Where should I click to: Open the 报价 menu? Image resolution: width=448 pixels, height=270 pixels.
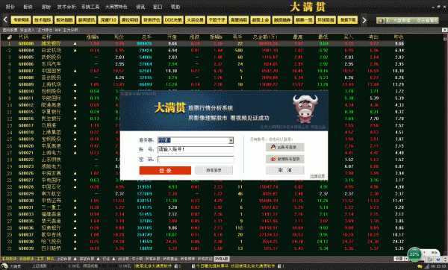10,7
